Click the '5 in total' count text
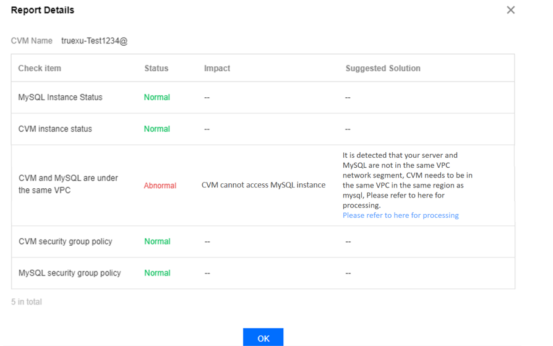Viewport: 553px width, 346px height. 27,302
